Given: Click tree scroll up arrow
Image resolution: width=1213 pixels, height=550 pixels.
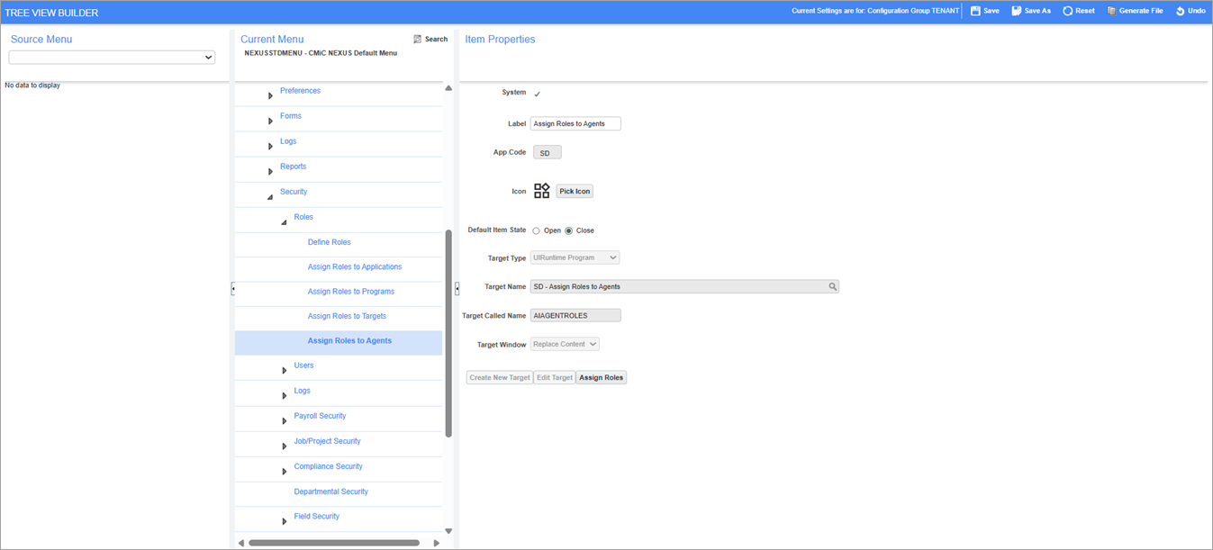Looking at the screenshot, I should click(448, 88).
